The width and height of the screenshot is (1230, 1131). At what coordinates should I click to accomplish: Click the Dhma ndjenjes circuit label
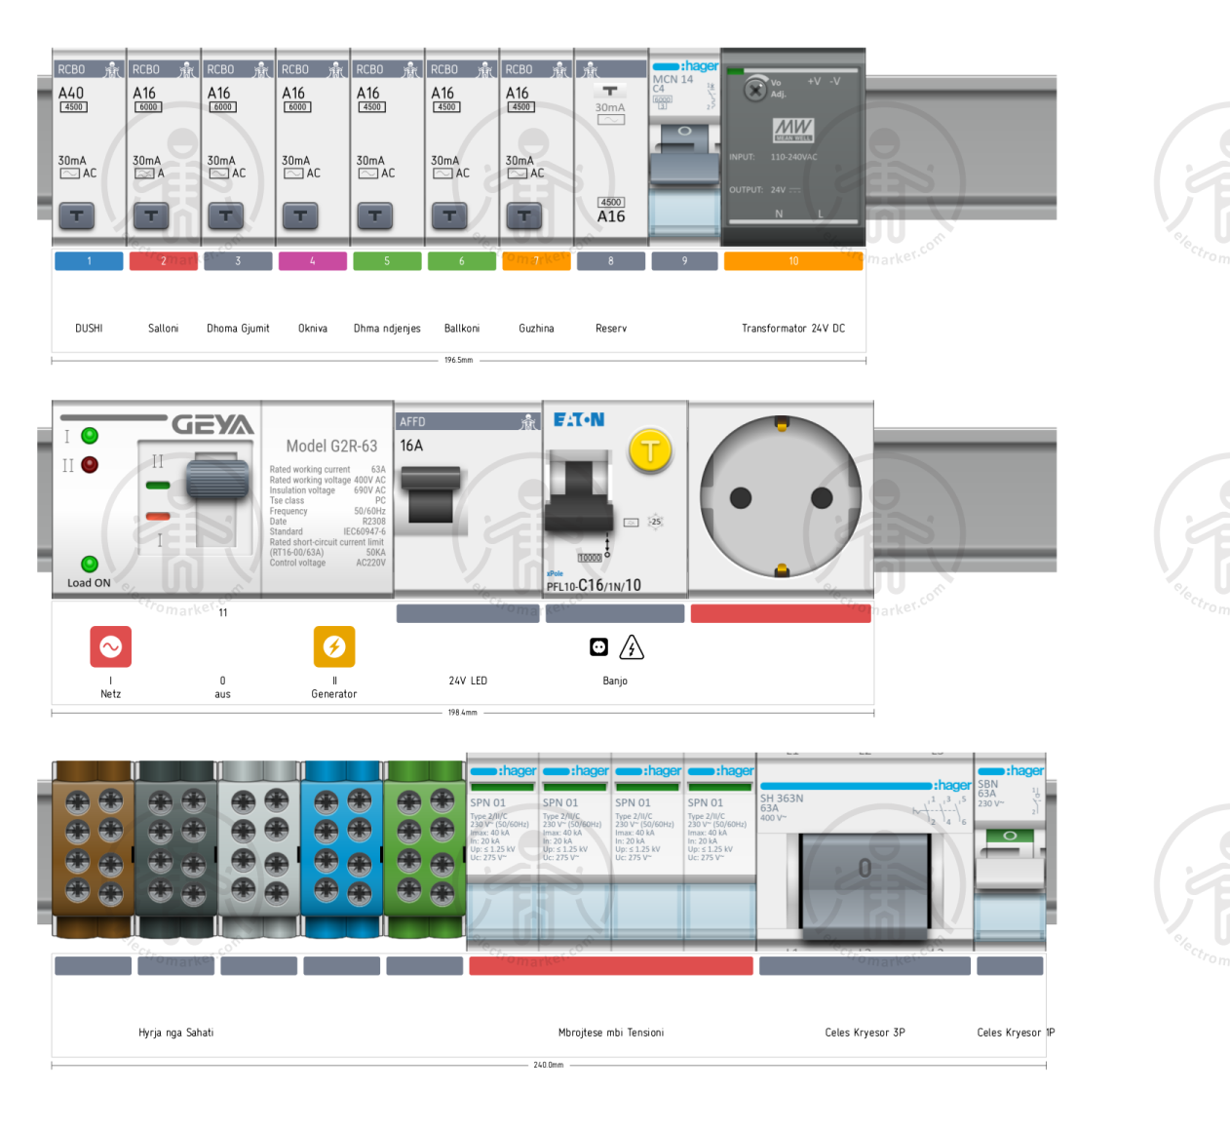[387, 329]
